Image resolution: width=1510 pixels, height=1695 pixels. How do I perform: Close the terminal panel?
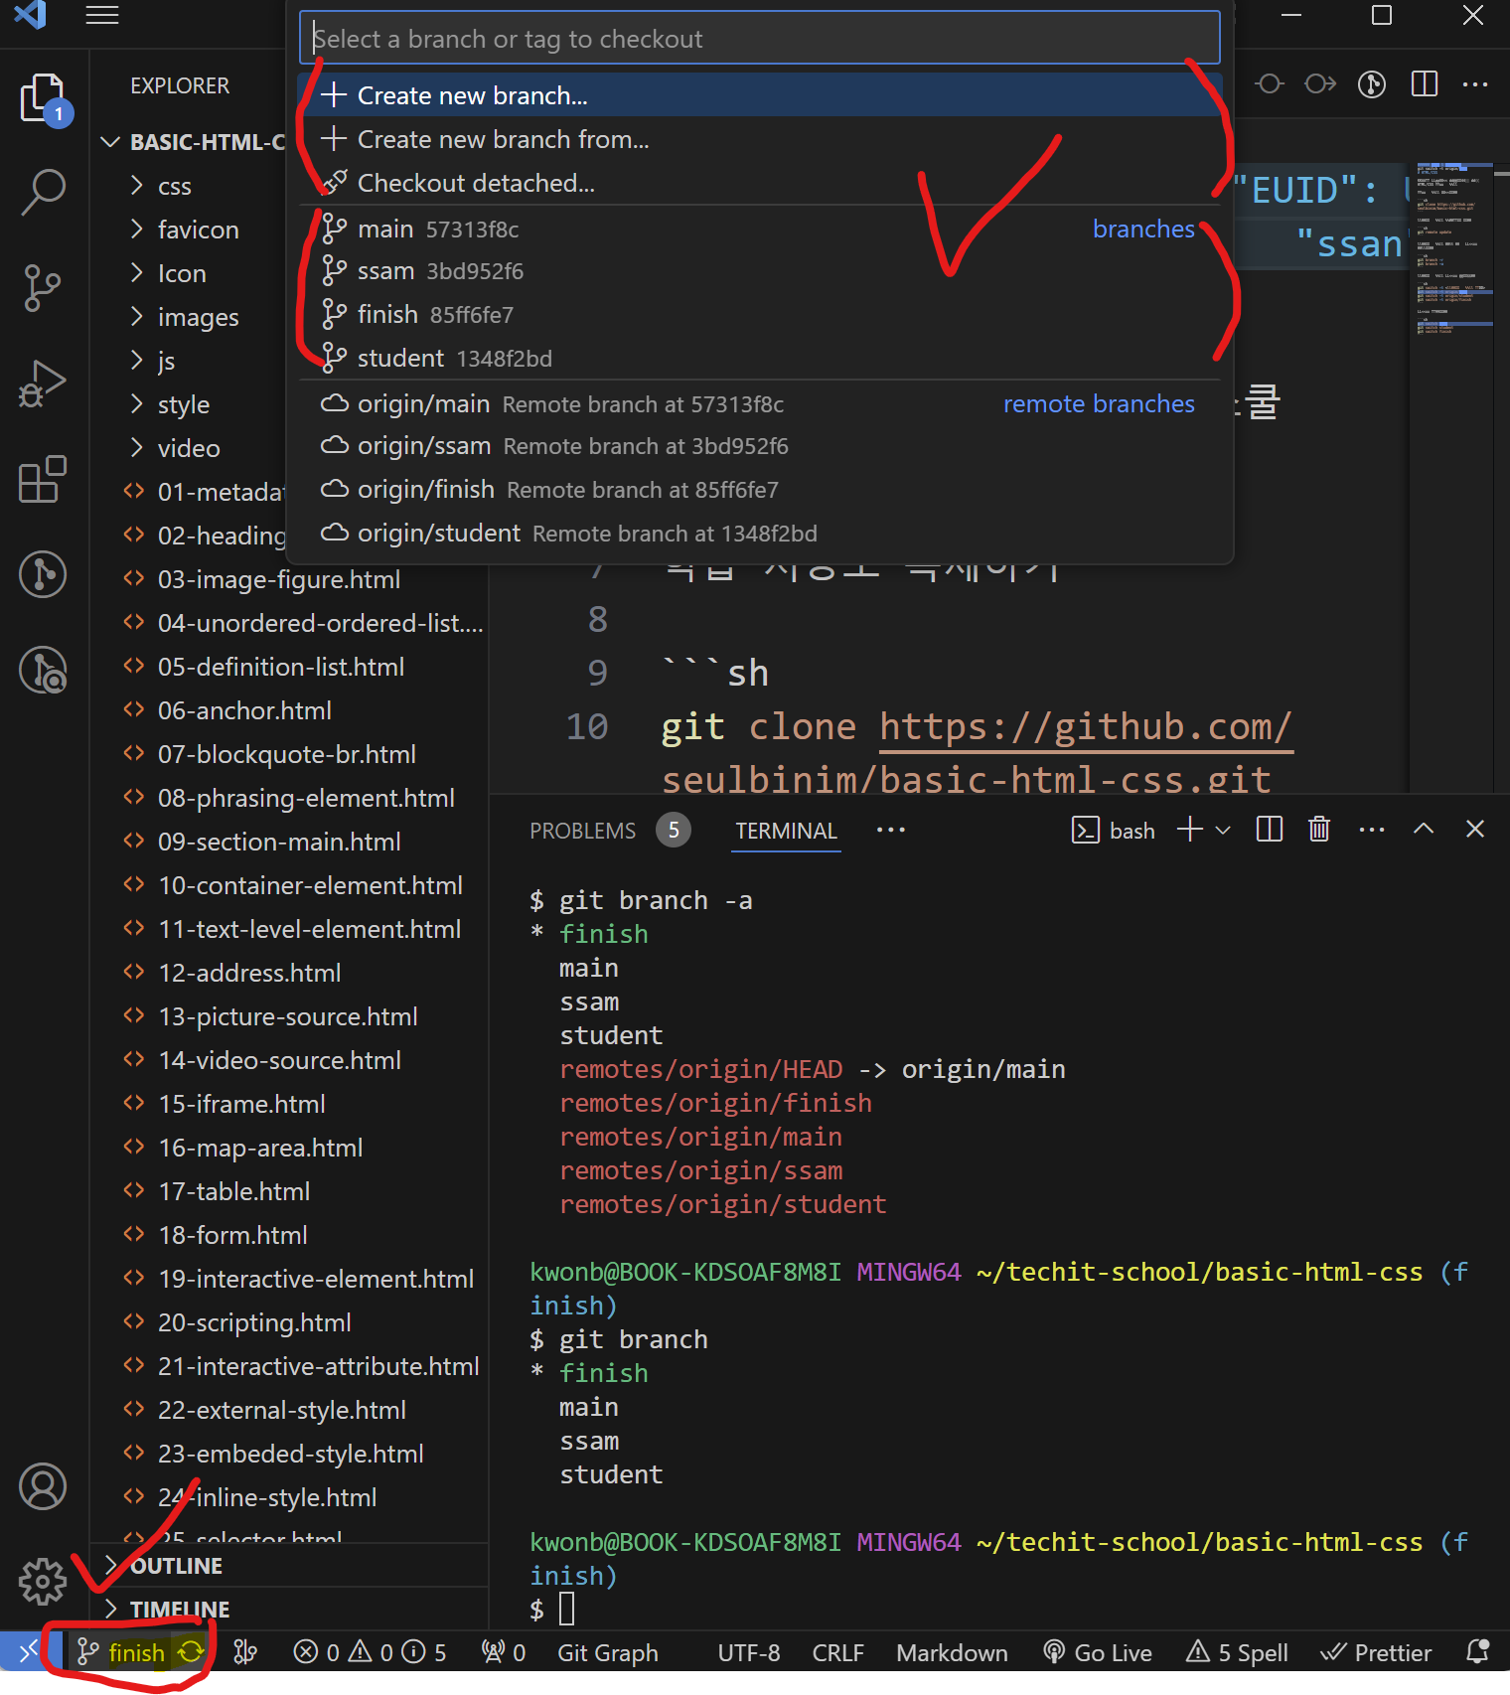click(1475, 830)
